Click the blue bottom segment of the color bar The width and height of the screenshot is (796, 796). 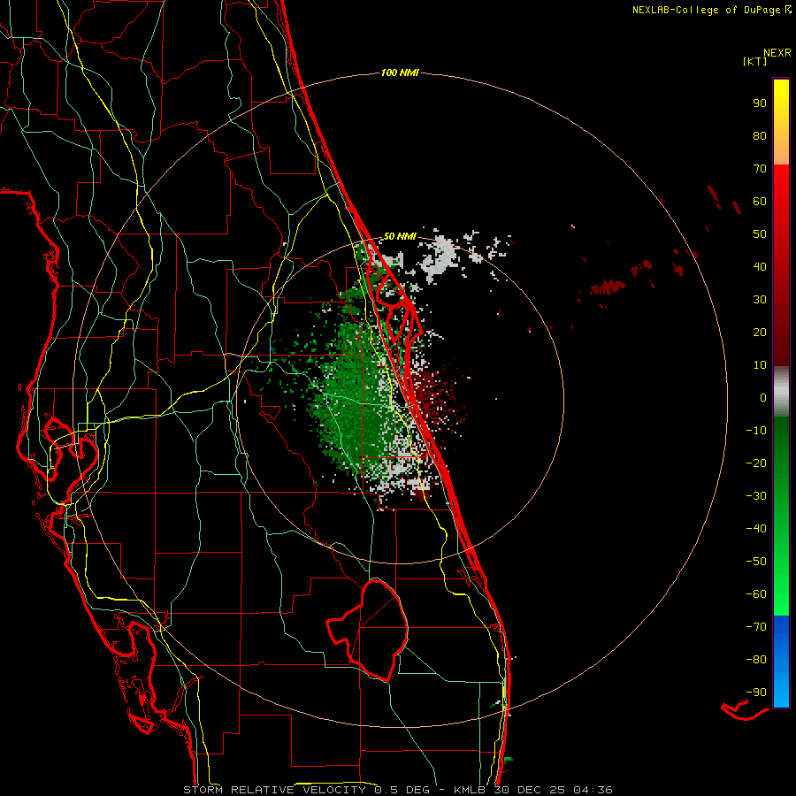coord(781,662)
